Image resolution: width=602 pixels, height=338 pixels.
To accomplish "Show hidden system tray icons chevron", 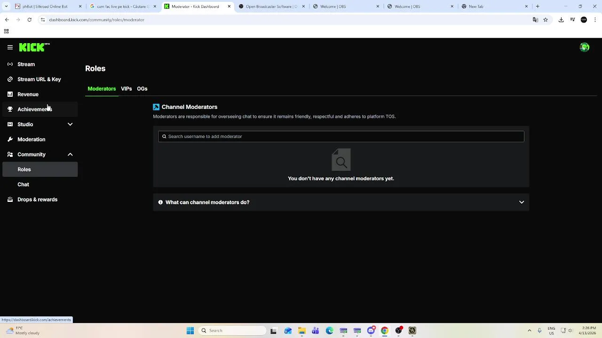I will [x=530, y=330].
